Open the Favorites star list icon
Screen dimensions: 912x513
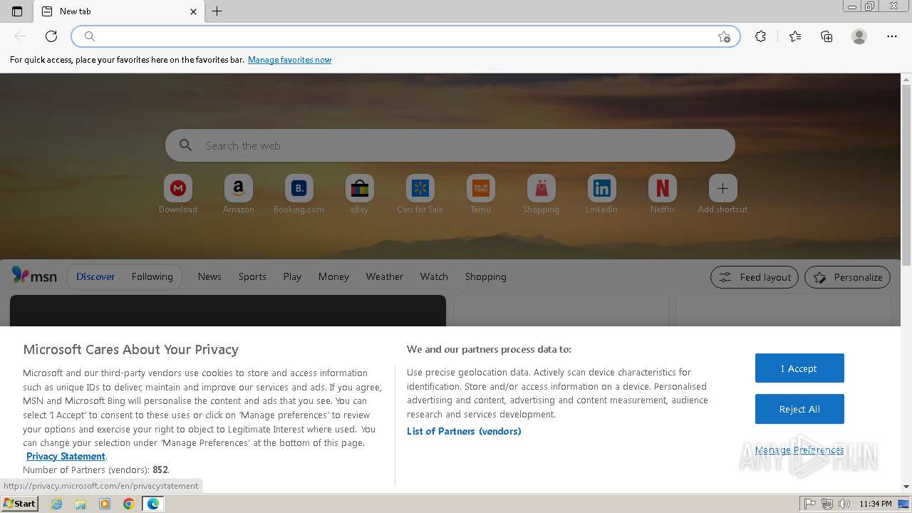(795, 36)
